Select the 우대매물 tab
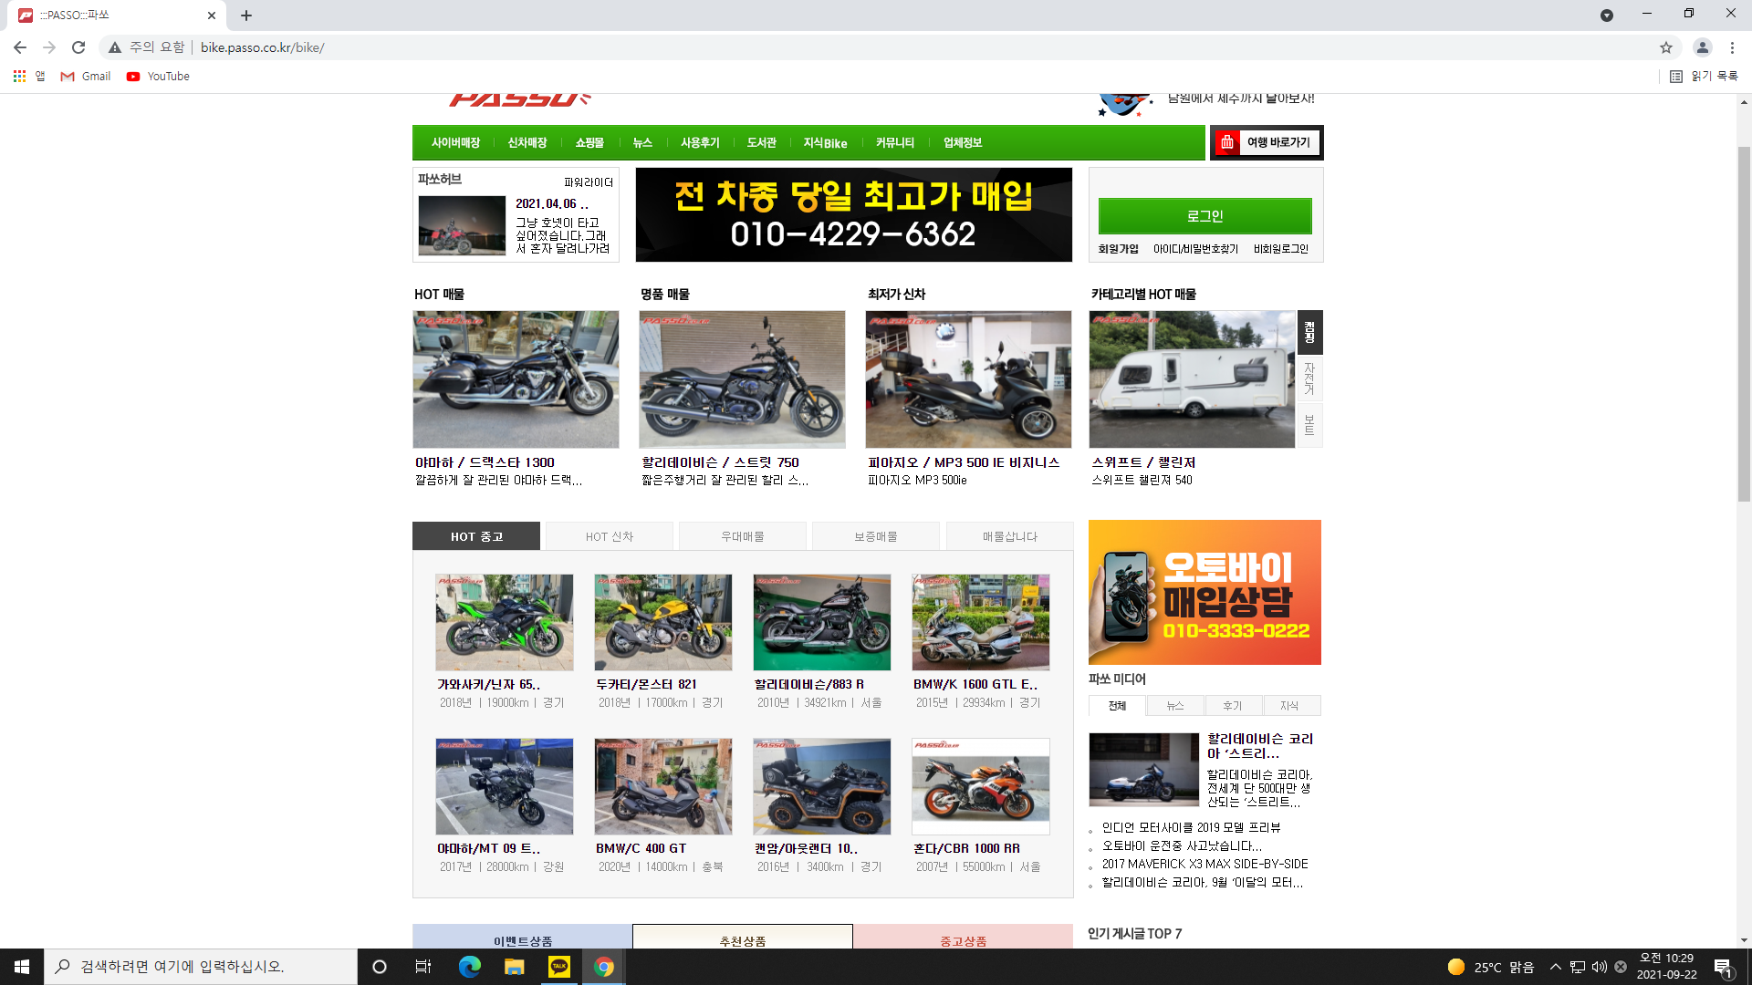The image size is (1752, 985). point(743,536)
